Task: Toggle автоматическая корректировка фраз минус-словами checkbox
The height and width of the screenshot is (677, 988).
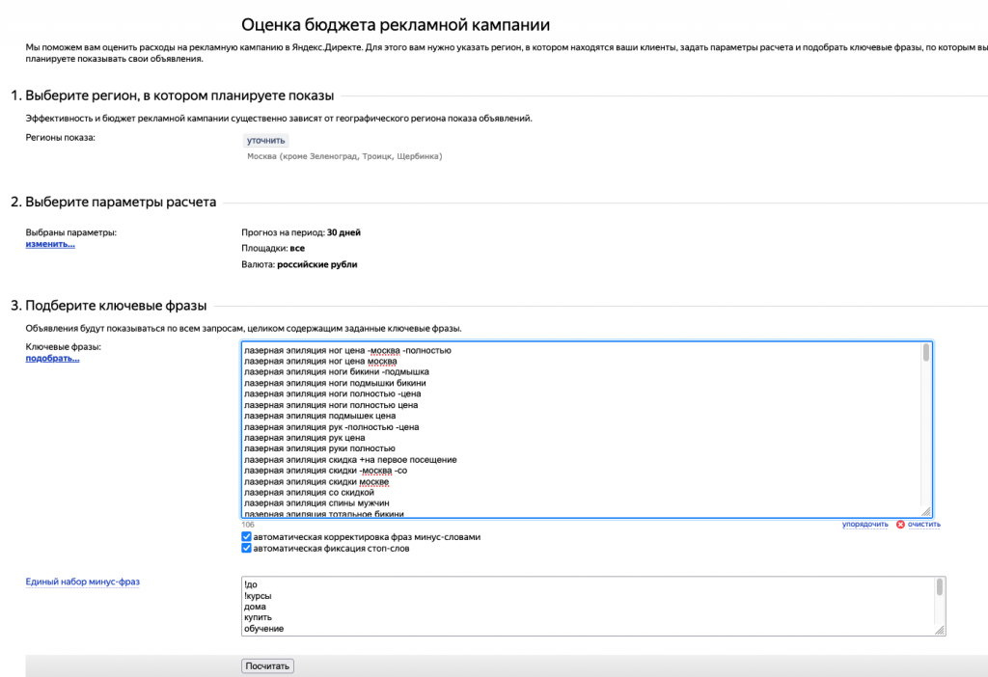Action: tap(246, 536)
